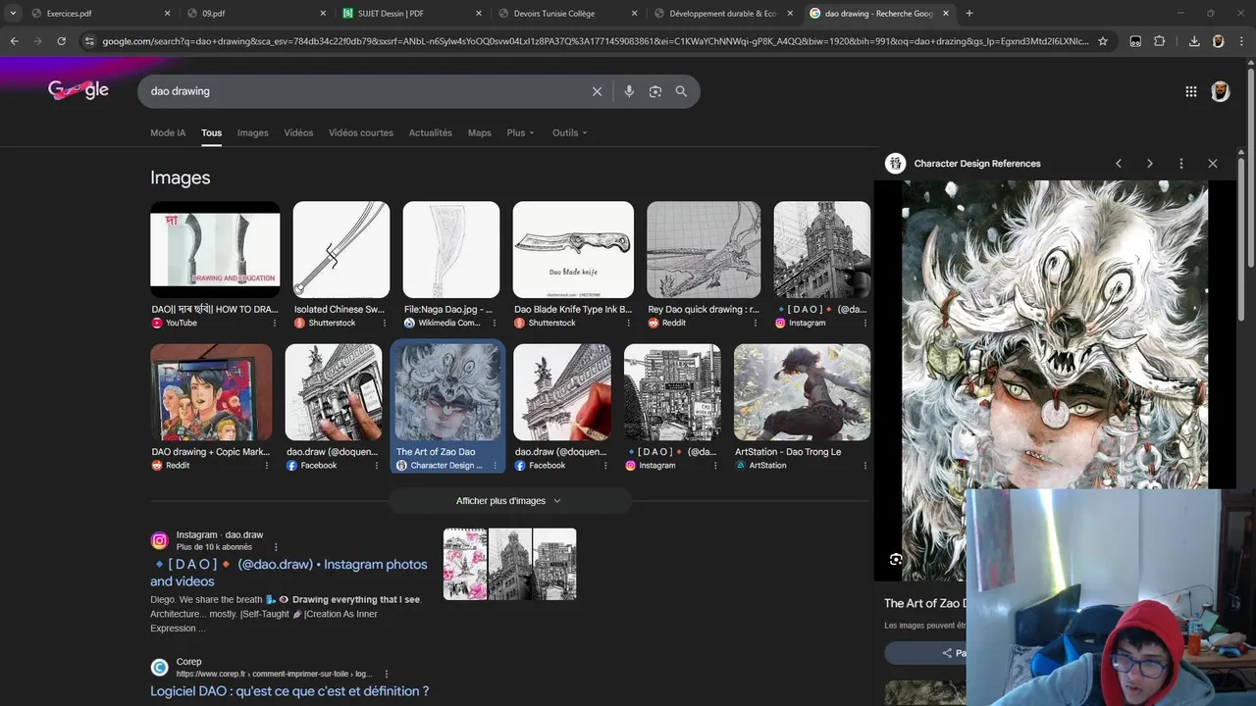Open the Maps tab
The image size is (1256, 706).
(480, 132)
